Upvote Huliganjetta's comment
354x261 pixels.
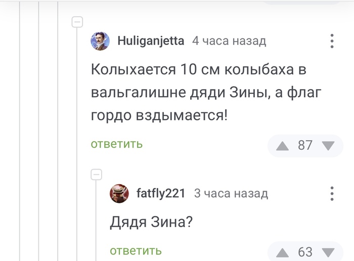tap(282, 146)
